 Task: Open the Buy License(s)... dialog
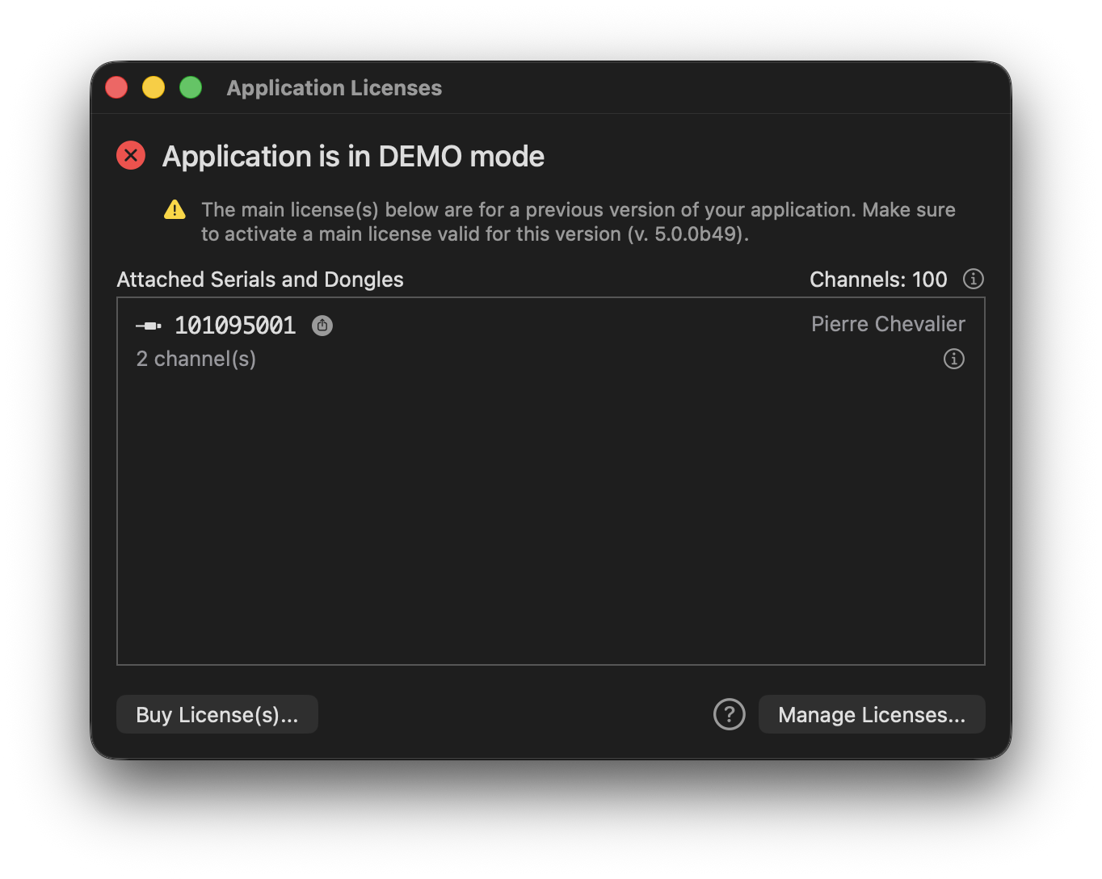pyautogui.click(x=217, y=714)
